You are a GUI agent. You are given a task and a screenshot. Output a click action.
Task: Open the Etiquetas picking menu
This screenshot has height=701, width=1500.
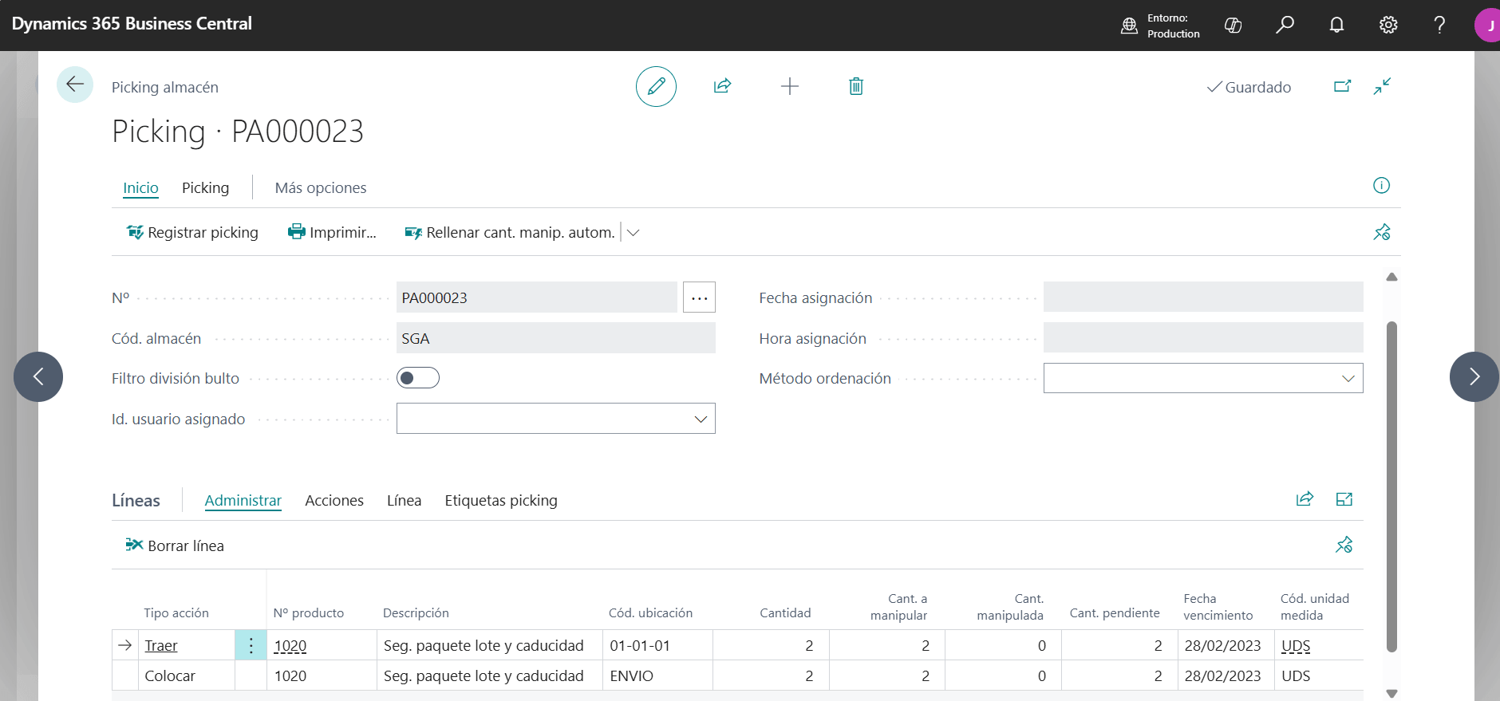click(x=501, y=501)
